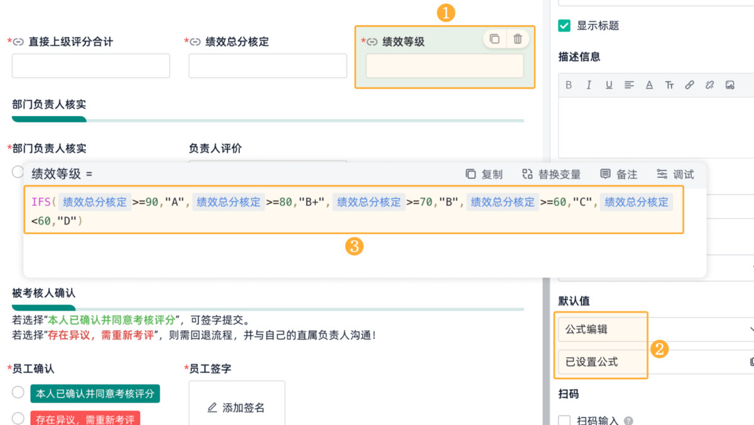The image size is (754, 425).
Task: Click the insert link icon
Action: [689, 85]
